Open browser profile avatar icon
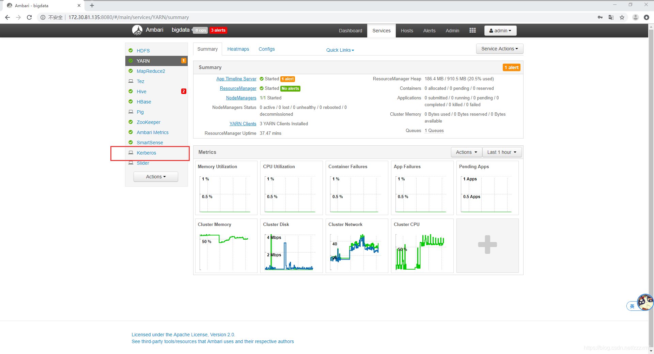 (635, 17)
